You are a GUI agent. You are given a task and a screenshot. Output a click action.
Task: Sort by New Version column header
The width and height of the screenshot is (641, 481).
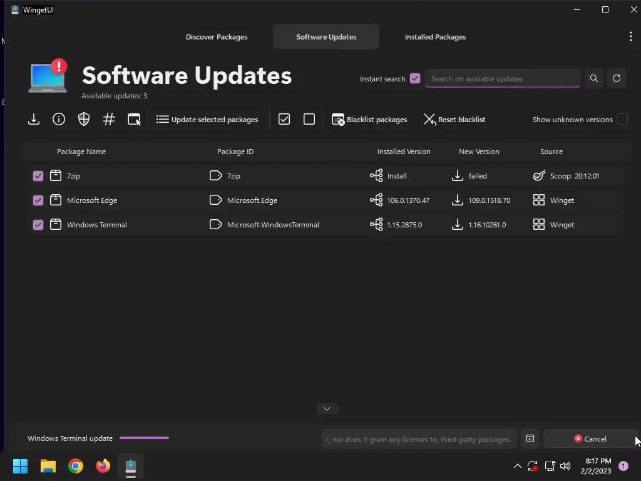click(x=479, y=152)
